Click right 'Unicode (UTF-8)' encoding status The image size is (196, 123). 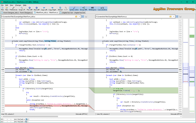176,114
